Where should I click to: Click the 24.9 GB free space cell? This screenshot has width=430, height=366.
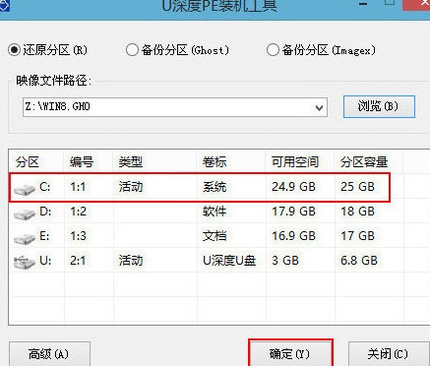293,187
